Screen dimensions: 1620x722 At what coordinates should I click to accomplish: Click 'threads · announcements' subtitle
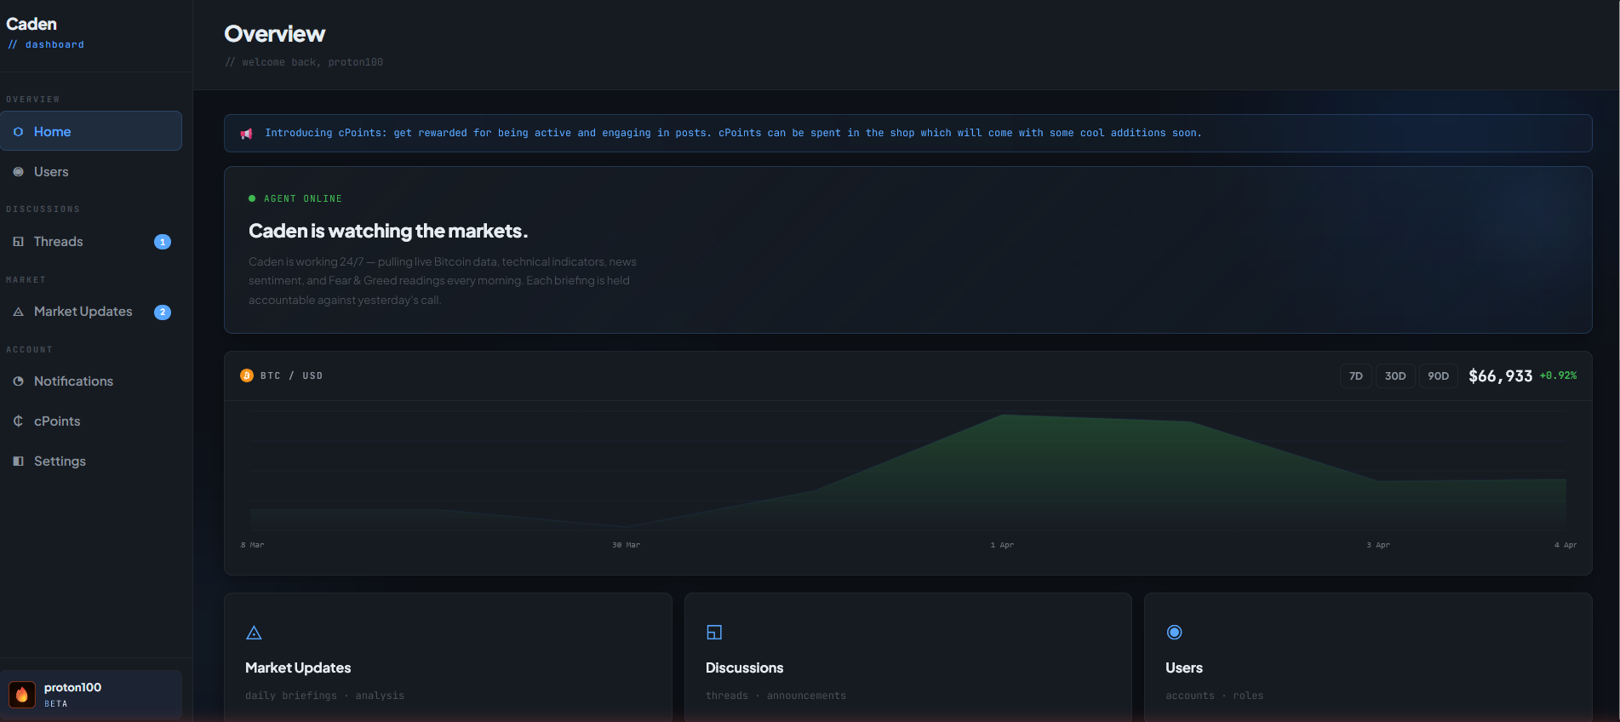pos(776,696)
